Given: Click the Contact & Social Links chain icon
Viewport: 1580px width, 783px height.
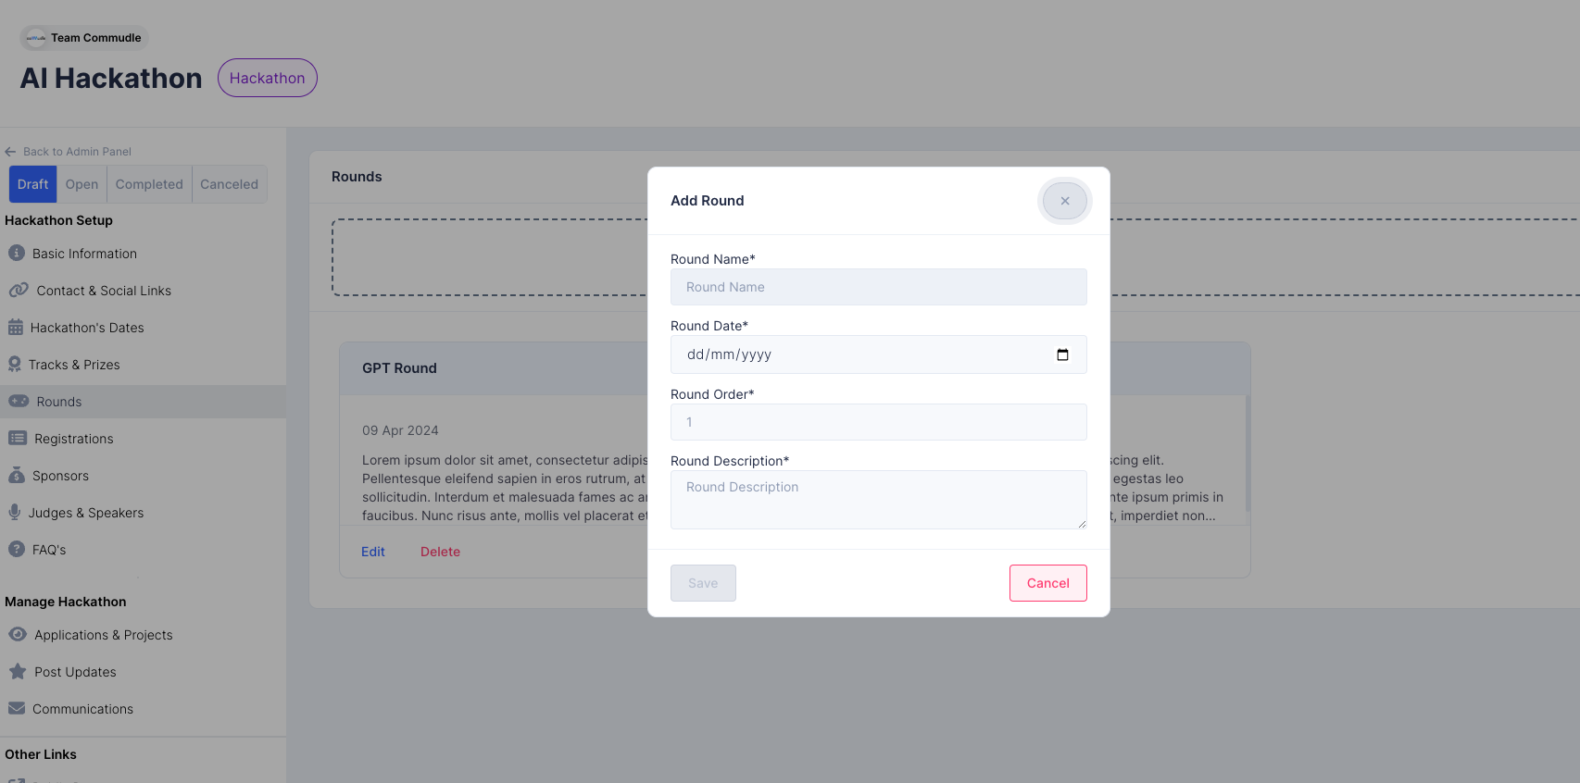Looking at the screenshot, I should (19, 290).
